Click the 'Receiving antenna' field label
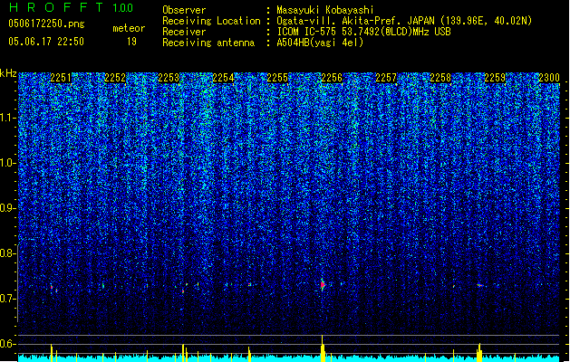The height and width of the screenshot is (362, 570). coord(208,43)
